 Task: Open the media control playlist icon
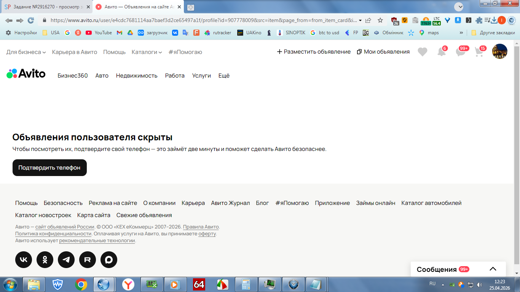(487, 21)
